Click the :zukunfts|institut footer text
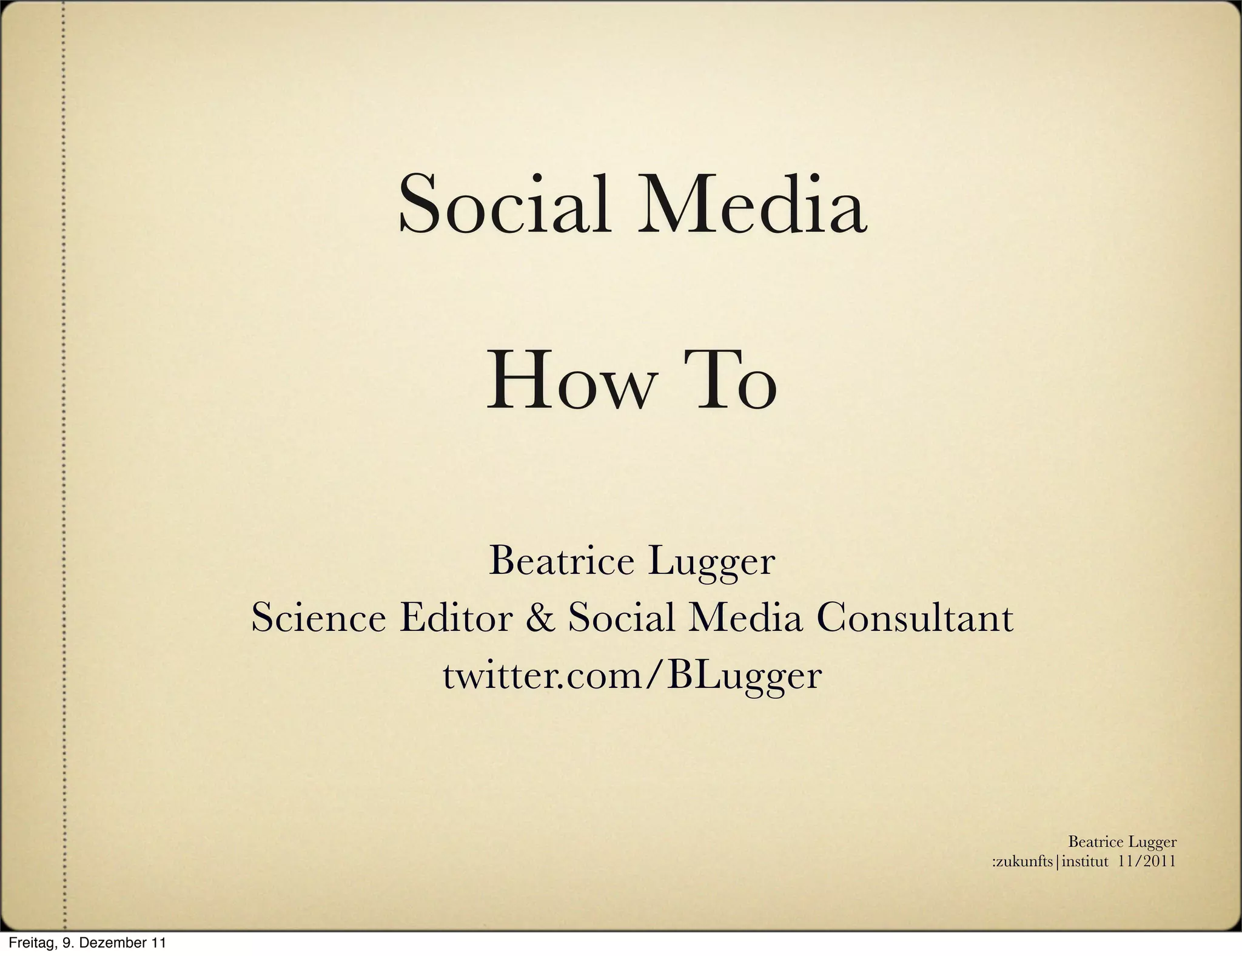Screen dimensions: 1242x956 pos(1049,861)
